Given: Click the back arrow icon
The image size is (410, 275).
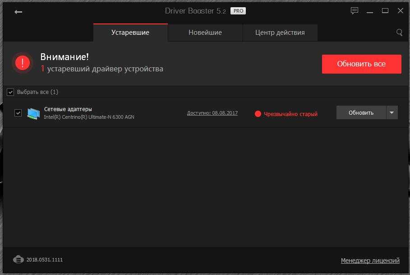Looking at the screenshot, I should tap(18, 12).
